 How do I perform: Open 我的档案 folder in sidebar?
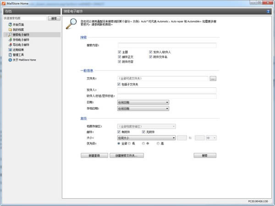click(x=18, y=29)
